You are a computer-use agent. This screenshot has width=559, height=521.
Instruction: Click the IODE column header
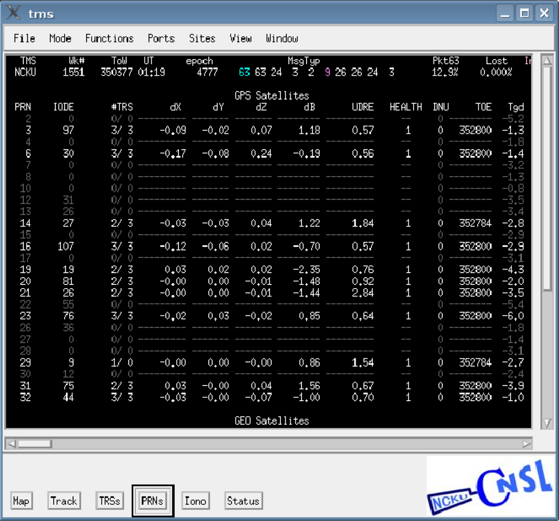click(x=64, y=107)
